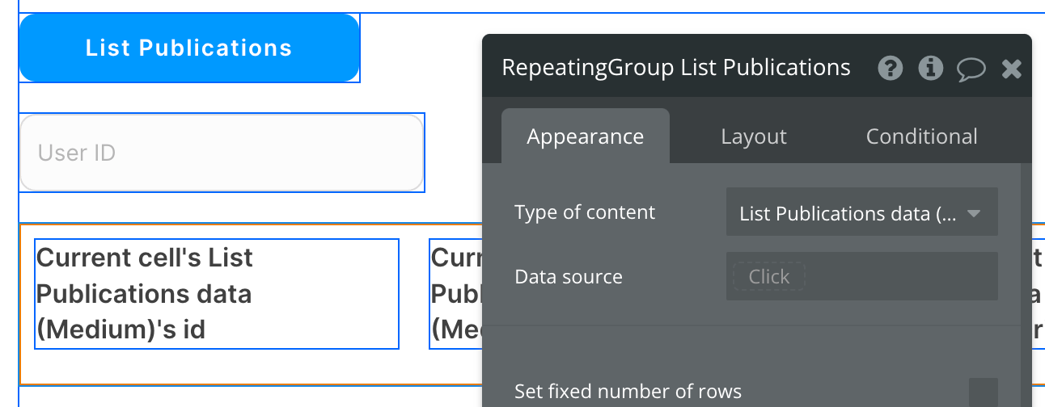The height and width of the screenshot is (407, 1045).
Task: Select the List Publications data id text element
Action: (x=216, y=294)
